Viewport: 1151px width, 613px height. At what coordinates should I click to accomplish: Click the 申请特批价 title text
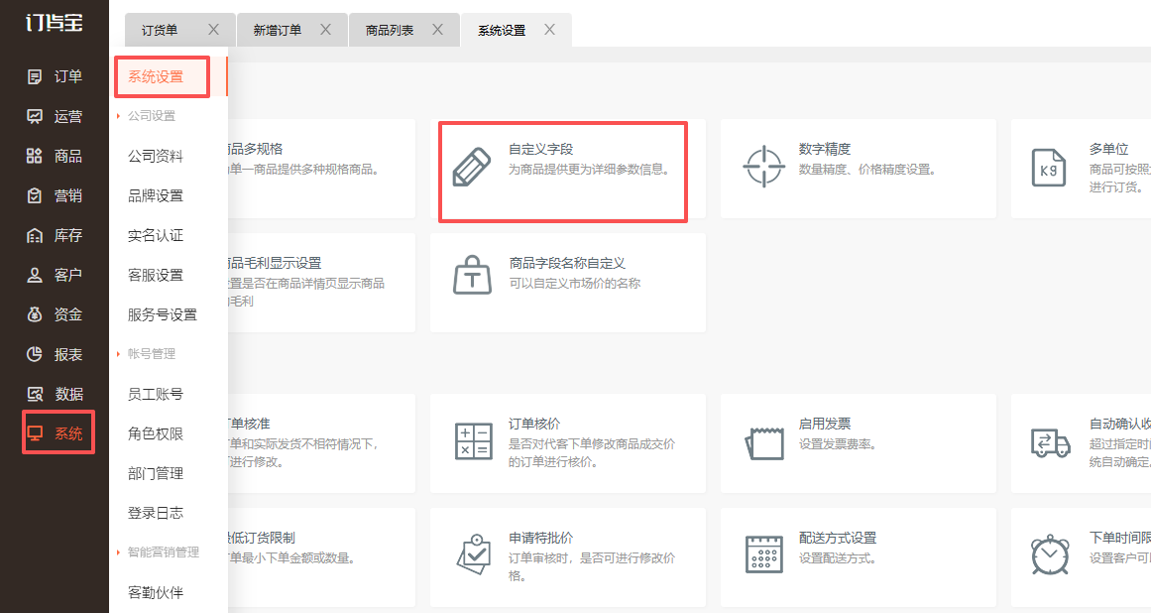541,538
